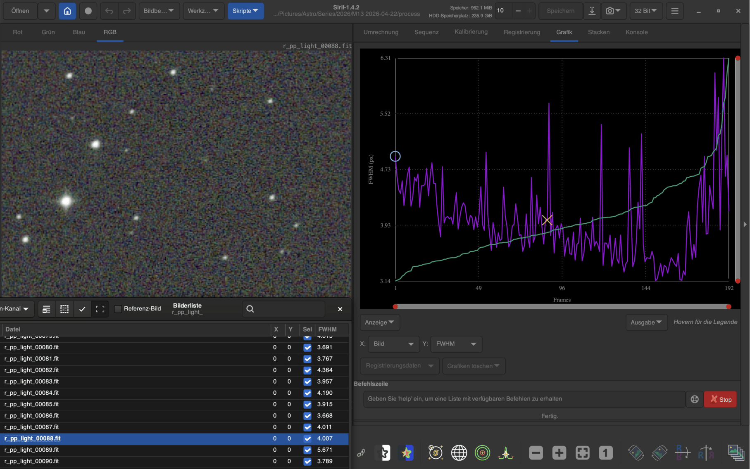This screenshot has height=469, width=750.
Task: Open the Anzeige dropdown
Action: pyautogui.click(x=379, y=322)
